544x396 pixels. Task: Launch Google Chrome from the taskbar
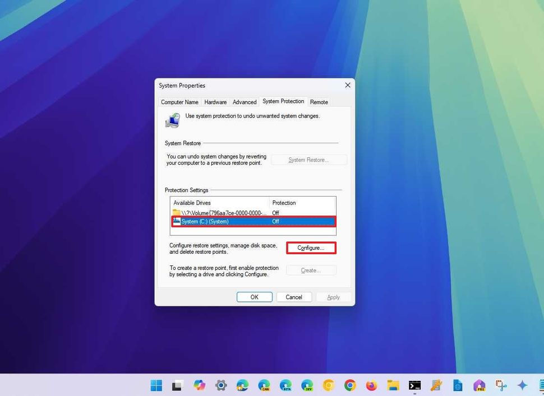(349, 385)
